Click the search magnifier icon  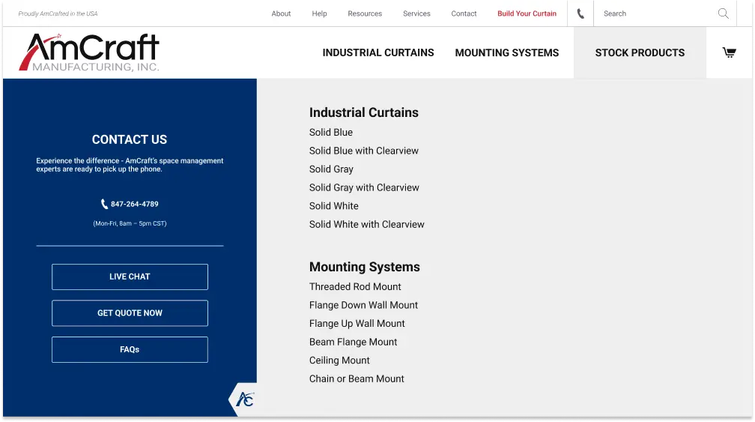coord(724,13)
